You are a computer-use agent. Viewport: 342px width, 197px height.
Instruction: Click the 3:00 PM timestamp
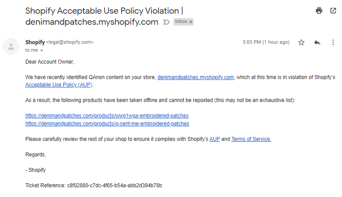(266, 42)
